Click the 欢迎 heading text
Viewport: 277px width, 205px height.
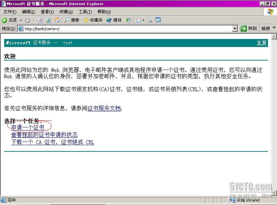10,56
